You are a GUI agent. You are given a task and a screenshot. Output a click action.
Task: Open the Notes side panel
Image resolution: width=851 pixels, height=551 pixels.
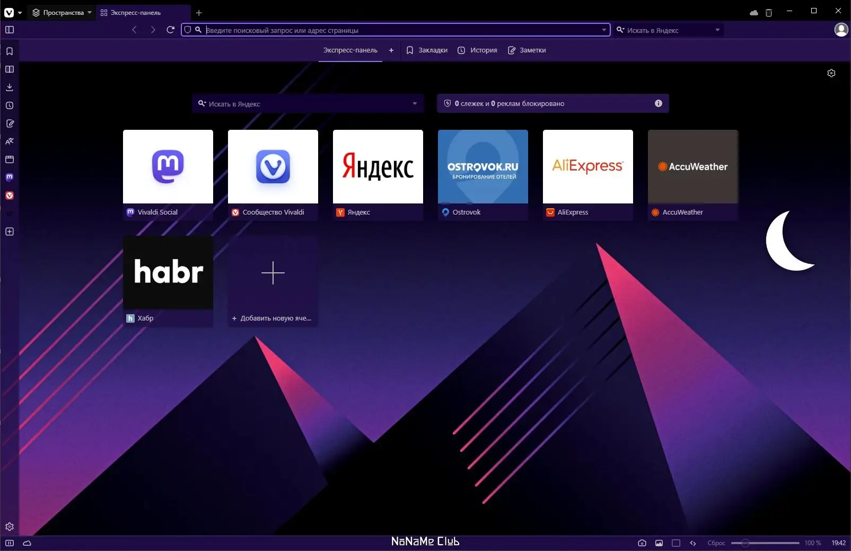pyautogui.click(x=10, y=123)
